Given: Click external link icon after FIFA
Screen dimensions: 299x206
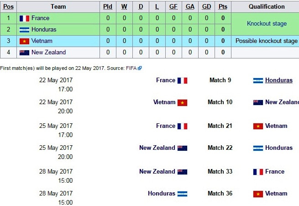Looking at the screenshot, I should tap(140, 68).
